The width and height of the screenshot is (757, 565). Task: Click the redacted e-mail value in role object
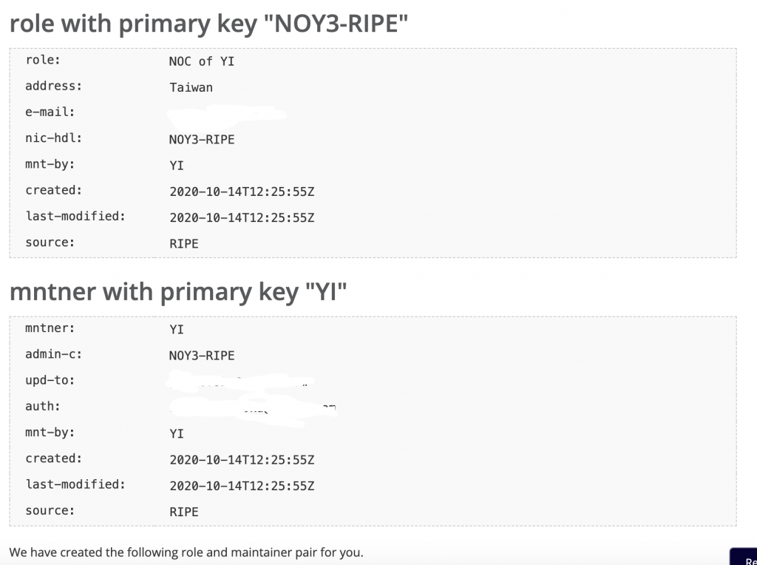pos(227,114)
